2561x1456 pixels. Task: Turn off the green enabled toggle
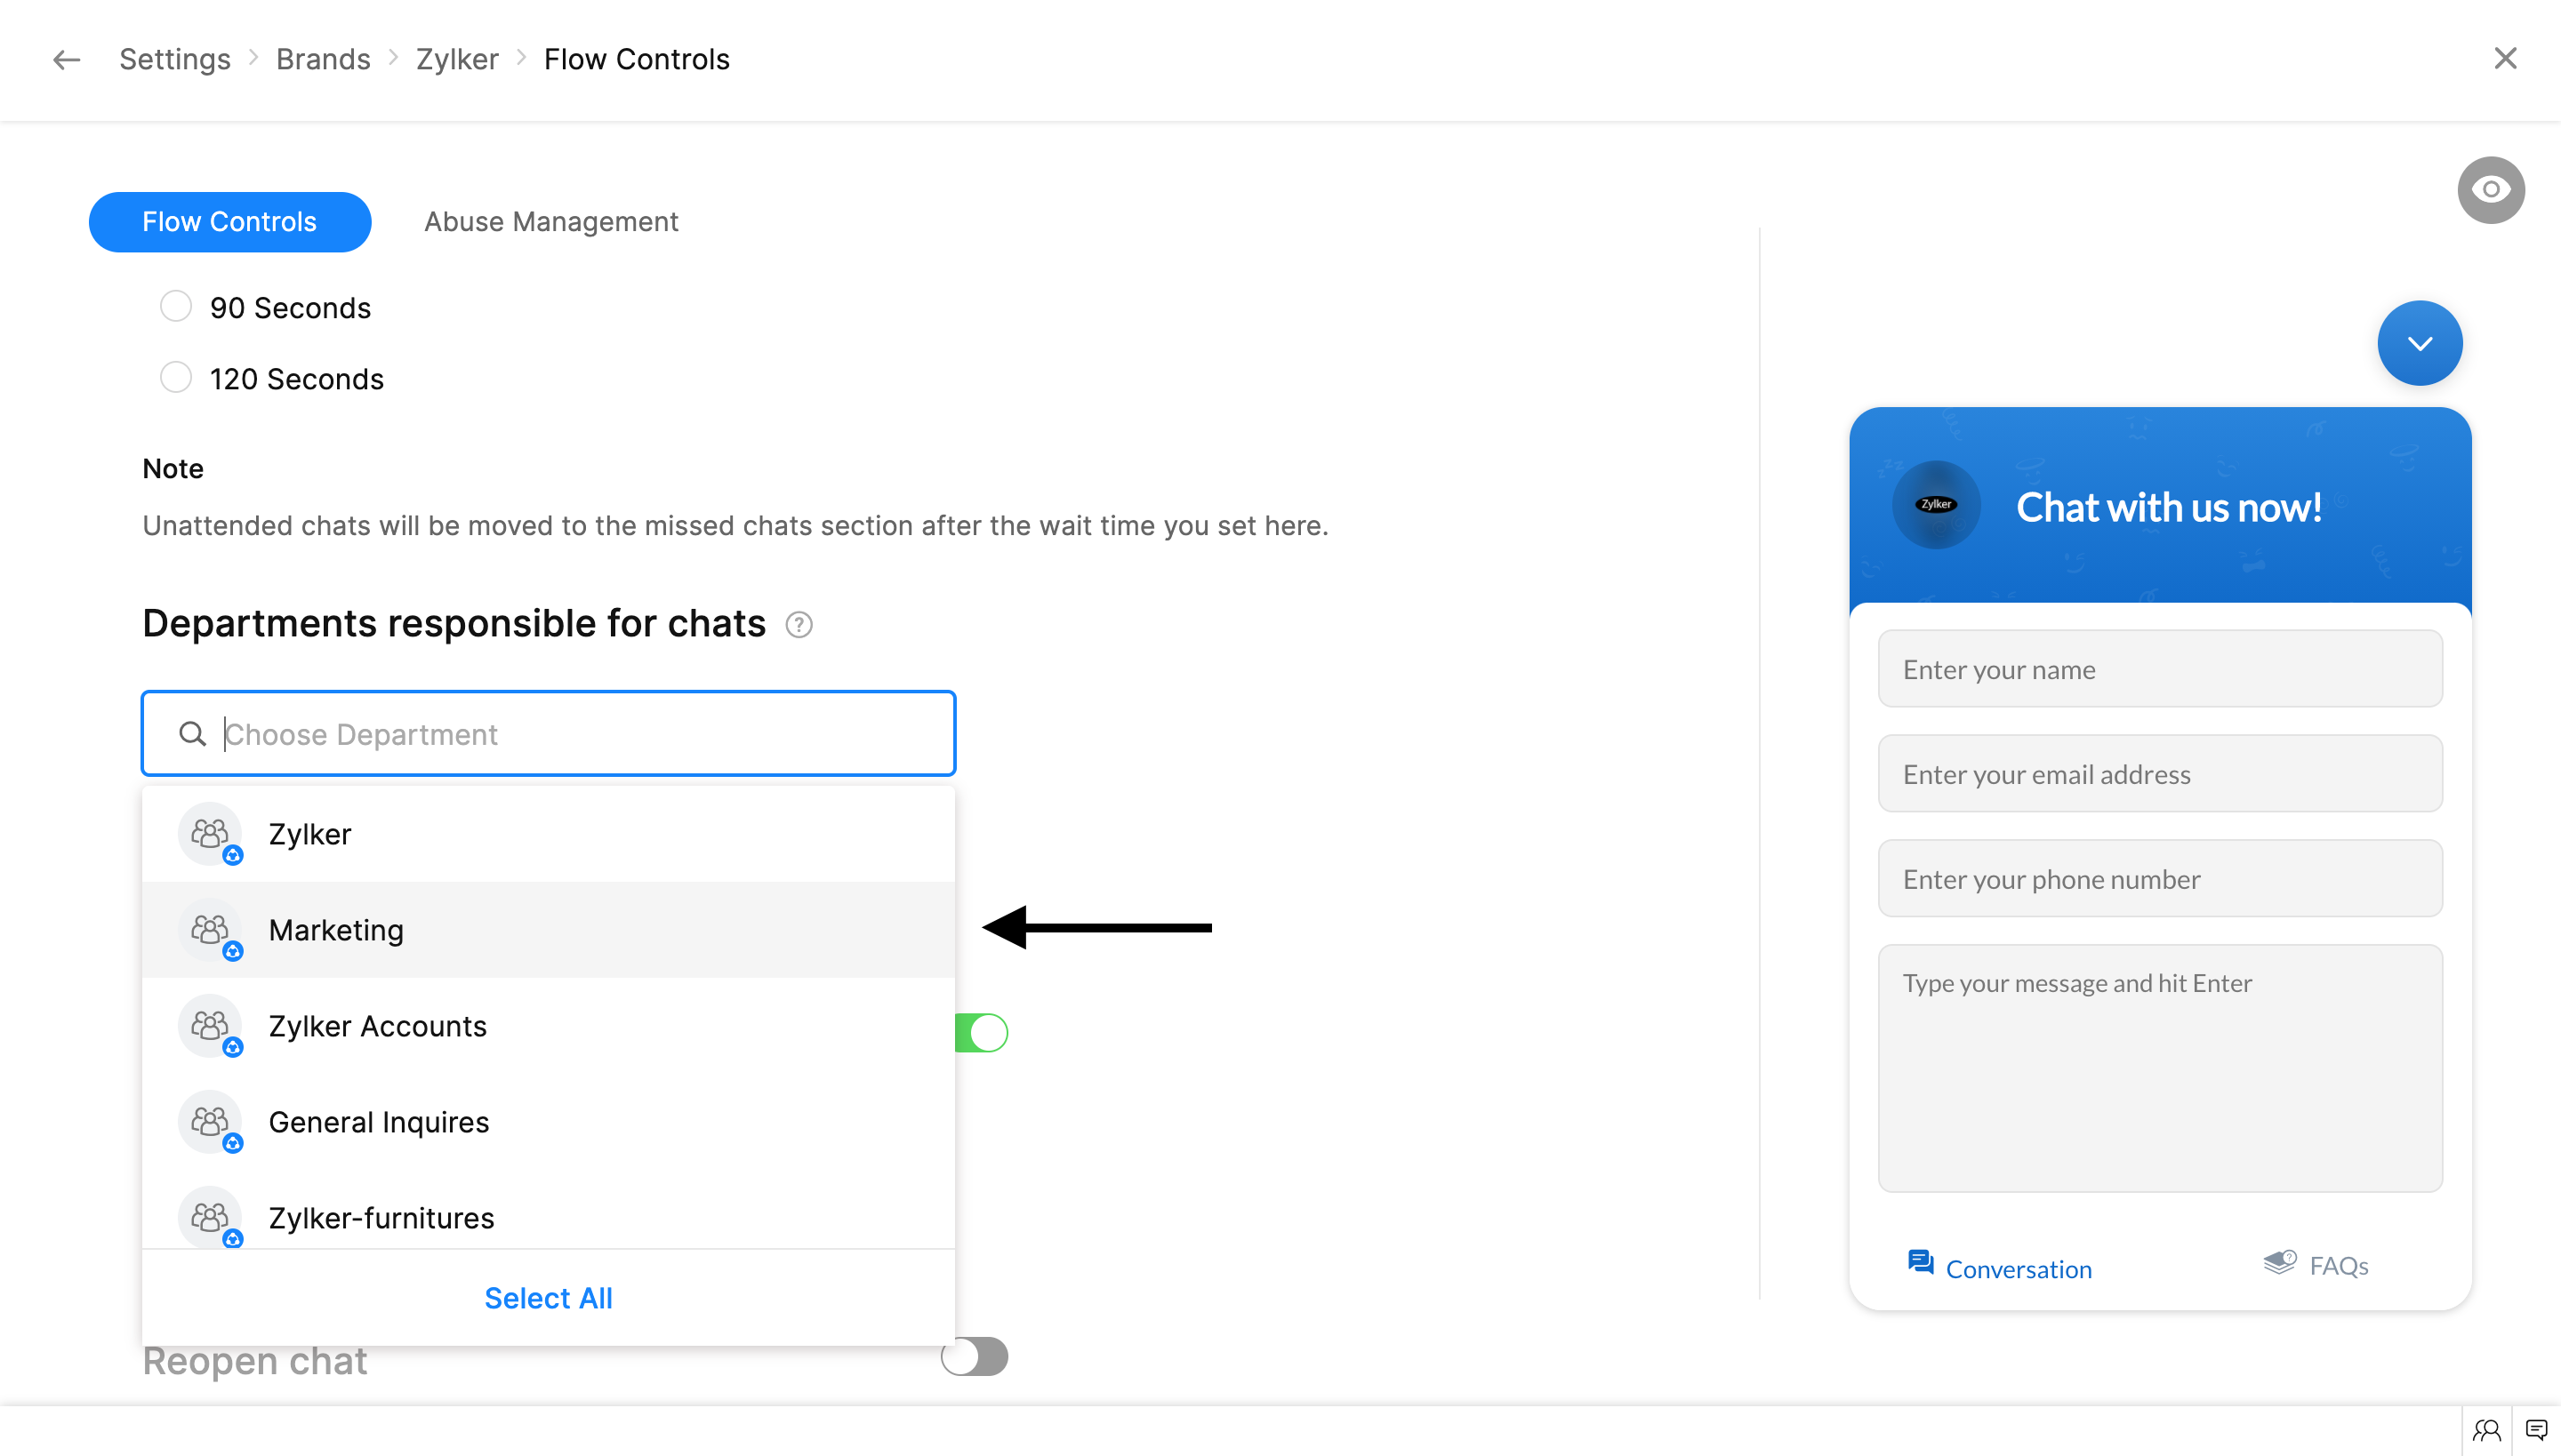pyautogui.click(x=983, y=1033)
